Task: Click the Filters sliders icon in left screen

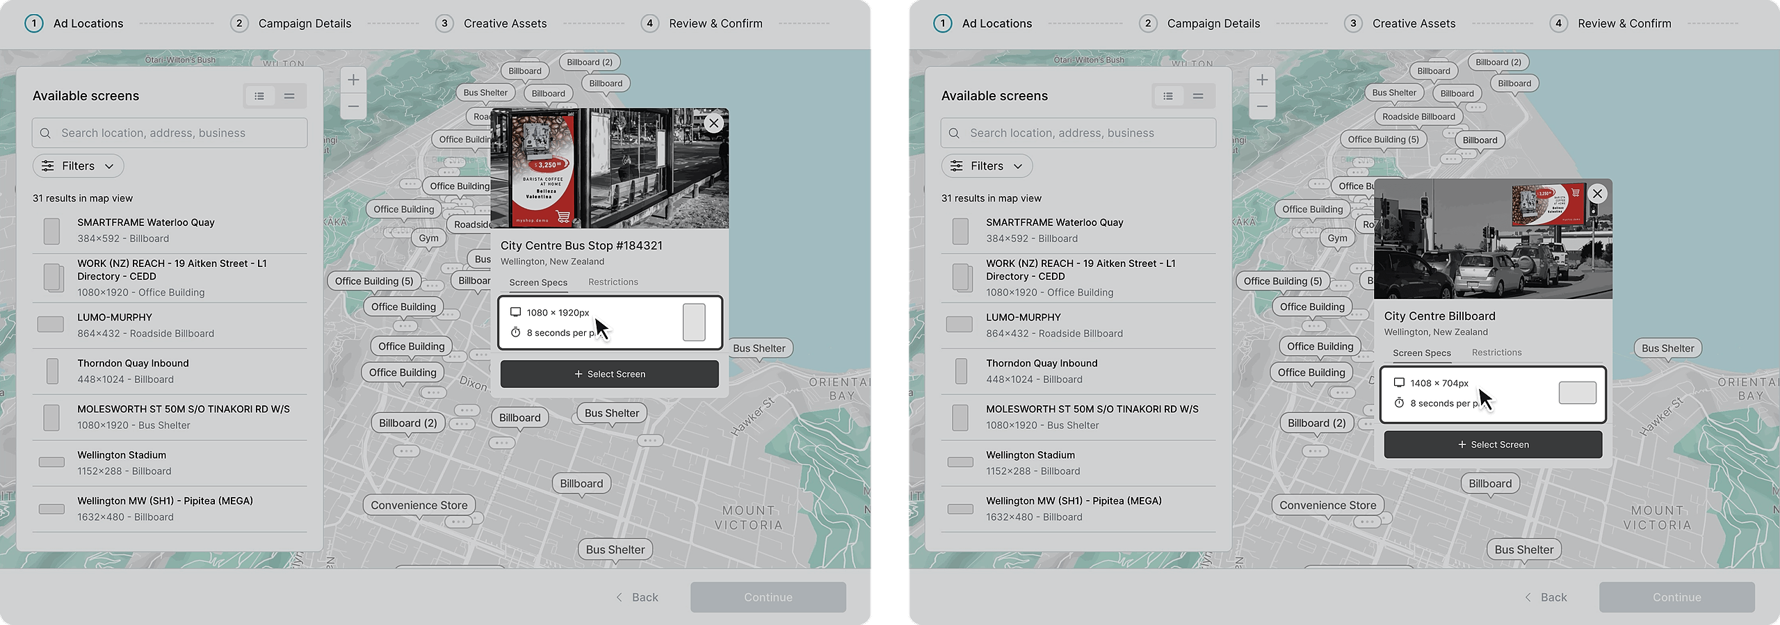Action: [x=48, y=166]
